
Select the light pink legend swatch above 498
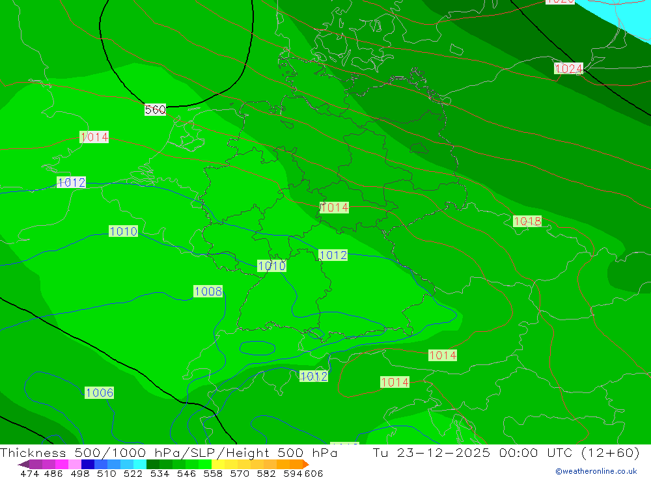coord(74,464)
